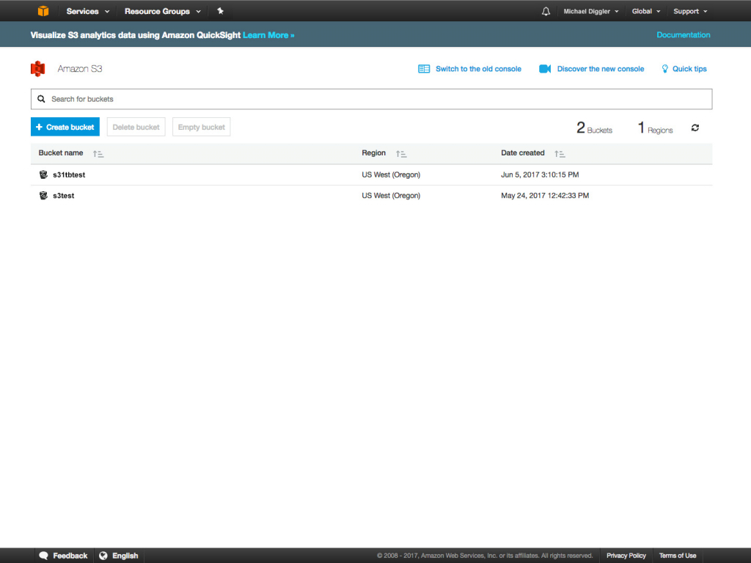Click the Amazon S3 red logo icon

click(38, 69)
